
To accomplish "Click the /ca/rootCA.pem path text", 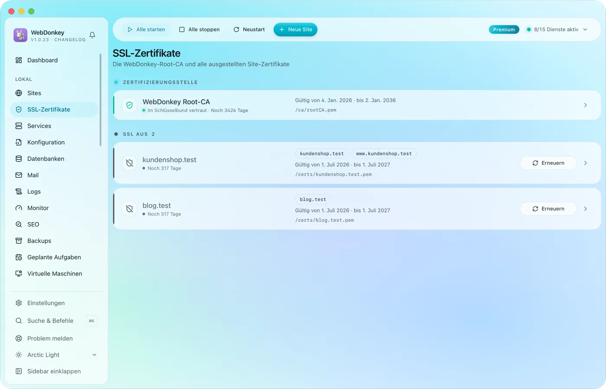I will point(316,110).
